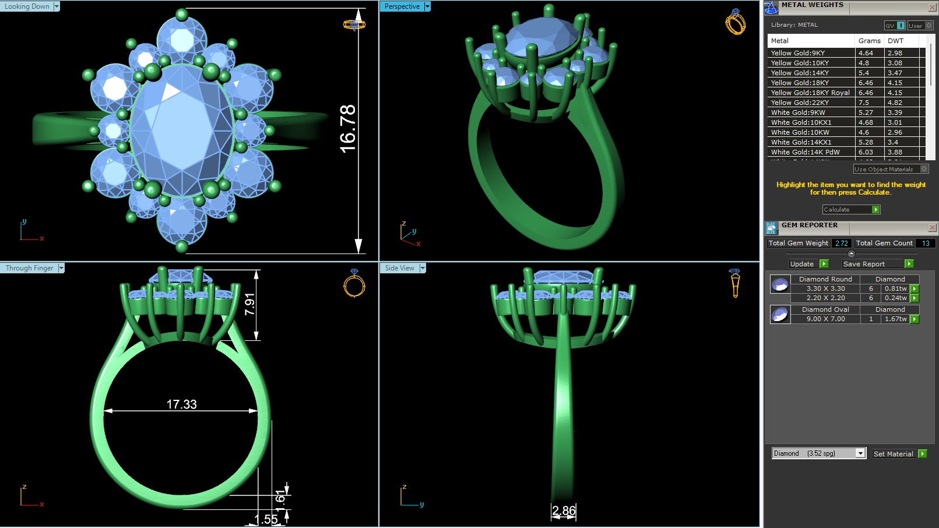This screenshot has height=528, width=939.
Task: Click the Gem Reporter panel icon
Action: [771, 228]
